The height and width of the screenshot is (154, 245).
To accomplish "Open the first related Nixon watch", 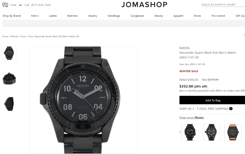I will 190,132.
